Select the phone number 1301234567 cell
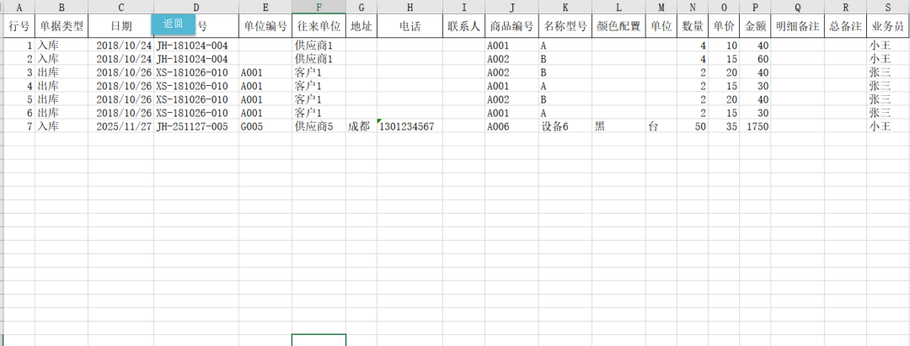Screen dimensions: 910x346 coord(410,126)
